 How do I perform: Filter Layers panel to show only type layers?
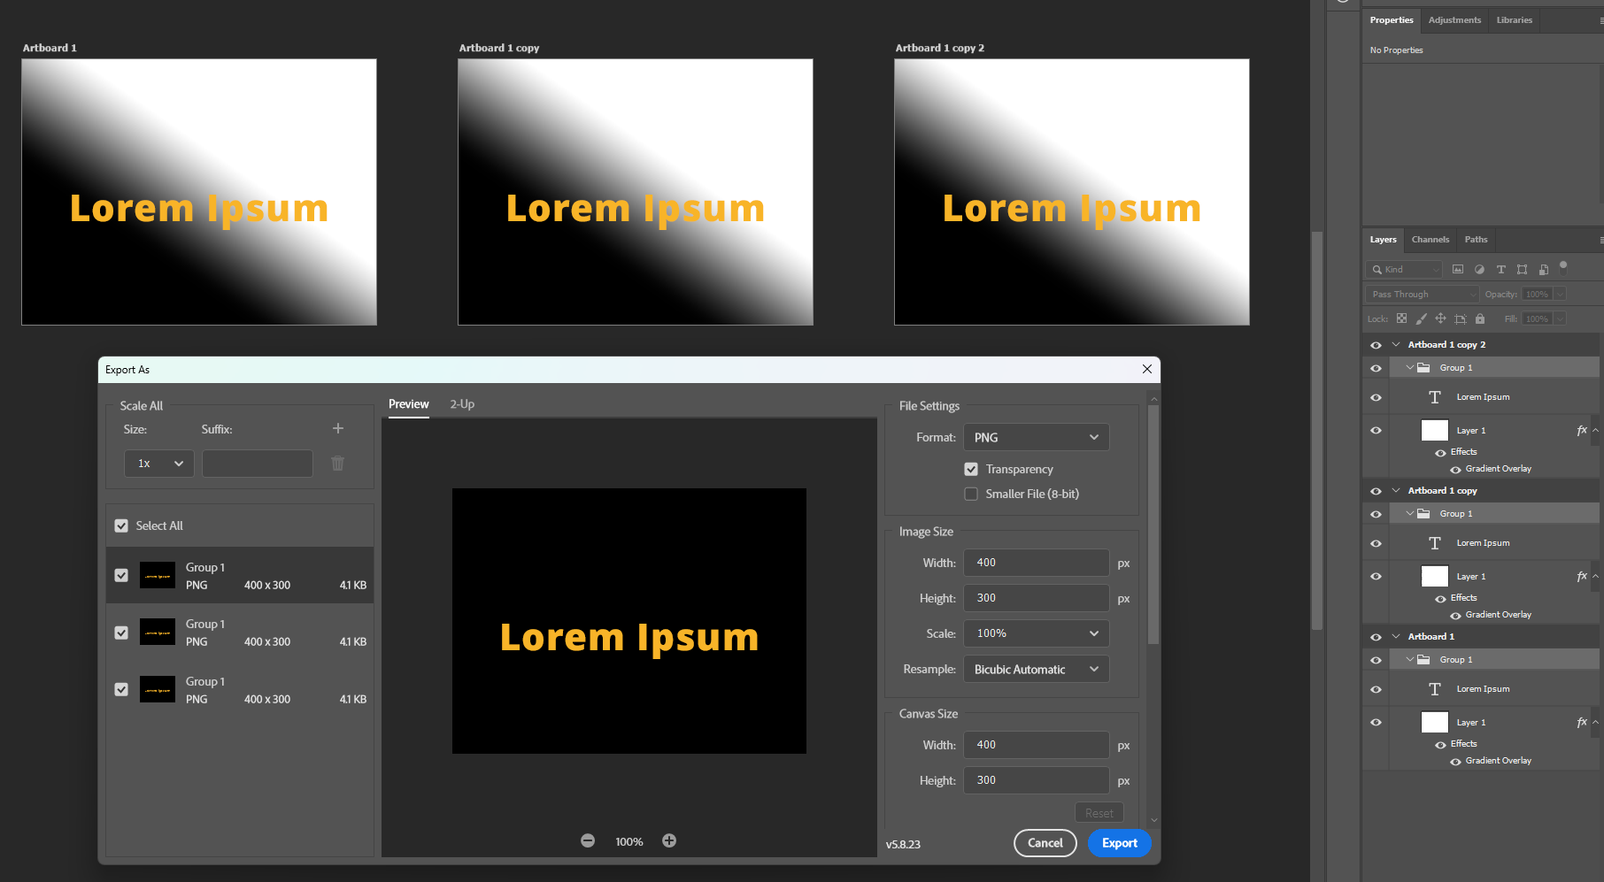[1500, 269]
